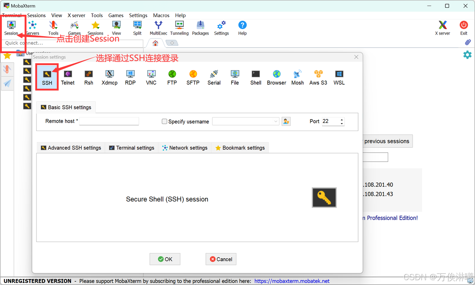Image resolution: width=475 pixels, height=285 pixels.
Task: Expand the username dropdown list
Action: (x=276, y=121)
